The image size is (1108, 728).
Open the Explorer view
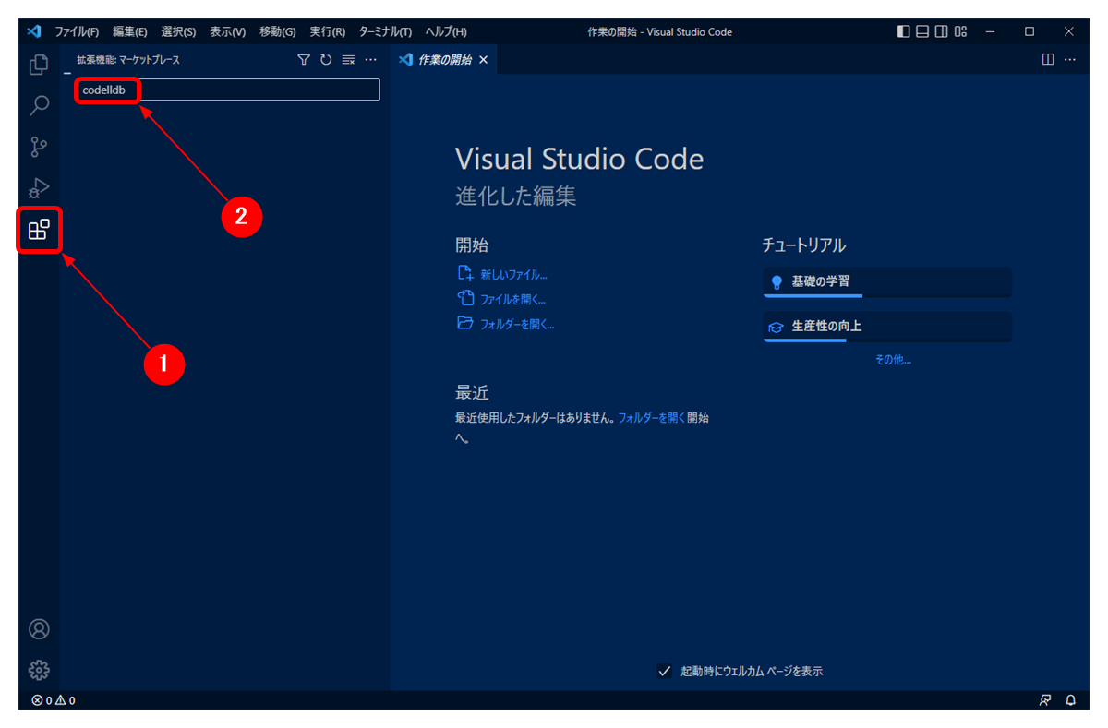[x=39, y=66]
